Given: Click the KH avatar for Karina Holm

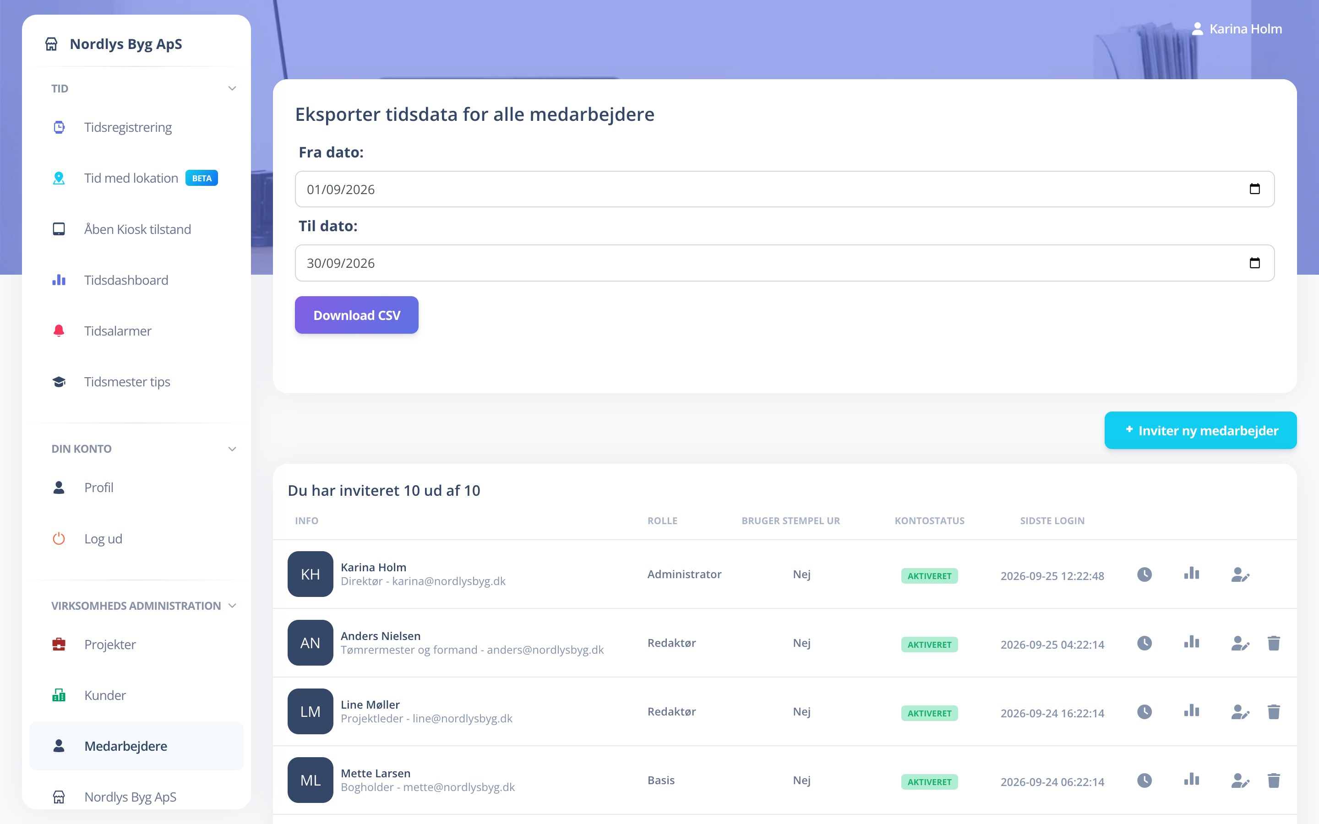Looking at the screenshot, I should pyautogui.click(x=310, y=574).
